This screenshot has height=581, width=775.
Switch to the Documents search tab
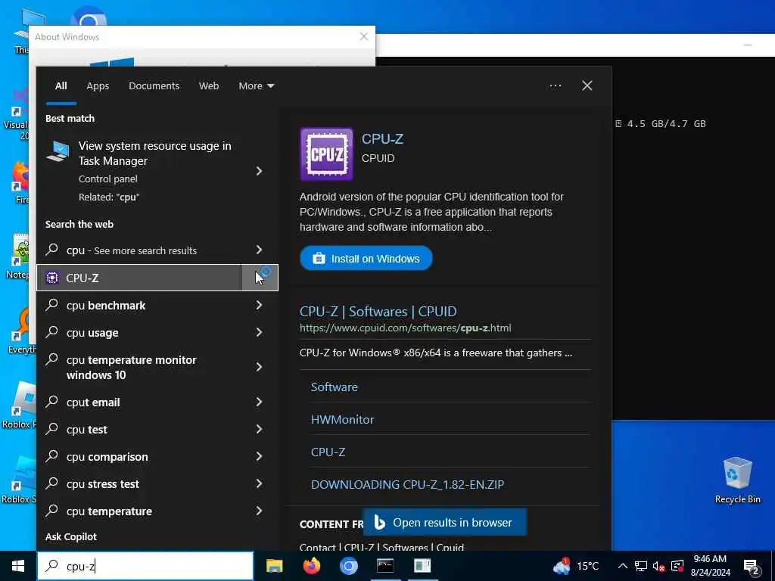(154, 86)
